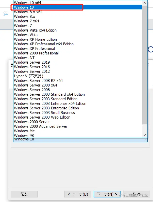
Task: Click the list scroll-up arrow
Action: (145, 3)
